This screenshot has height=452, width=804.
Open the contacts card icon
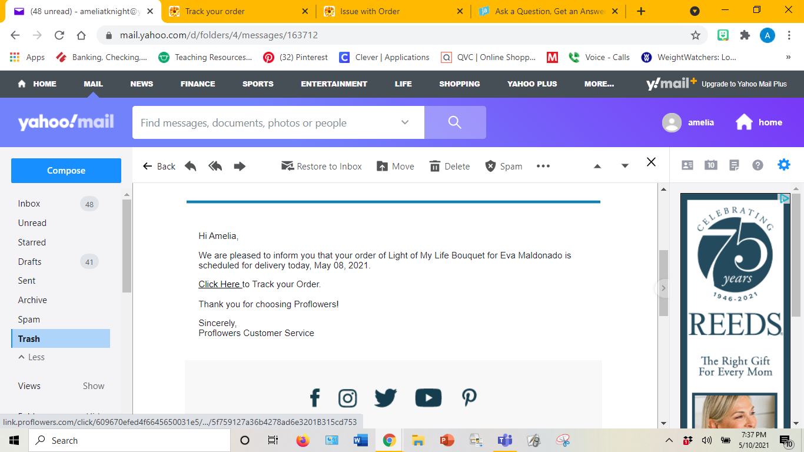pos(687,165)
